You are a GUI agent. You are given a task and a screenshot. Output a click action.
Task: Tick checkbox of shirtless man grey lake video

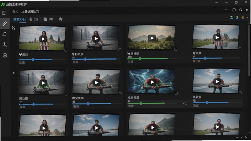point(120,94)
